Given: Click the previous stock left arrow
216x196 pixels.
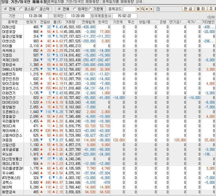Looking at the screenshot, I should tap(147, 9).
